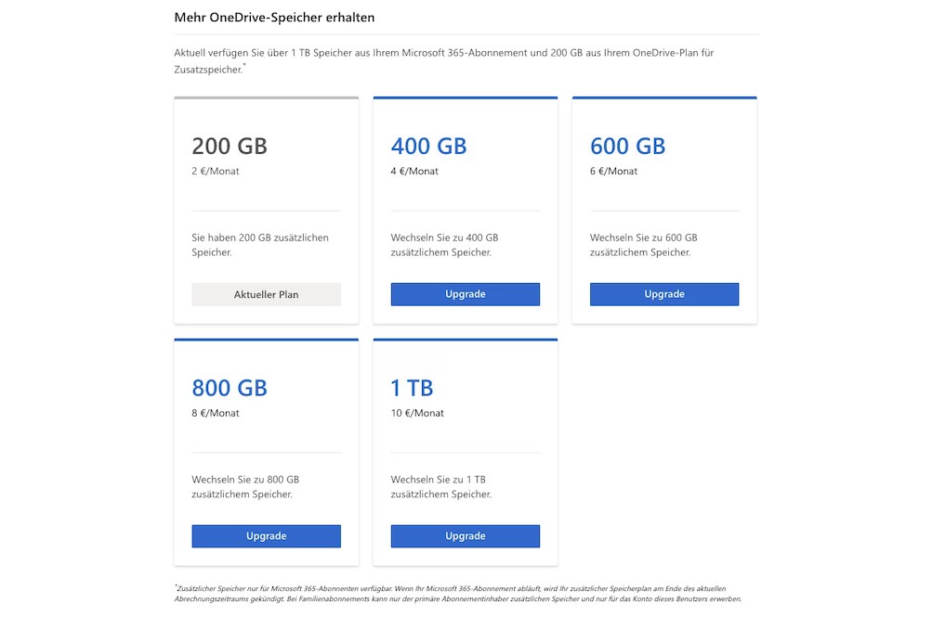Click the 1 TB plan heading

point(412,388)
